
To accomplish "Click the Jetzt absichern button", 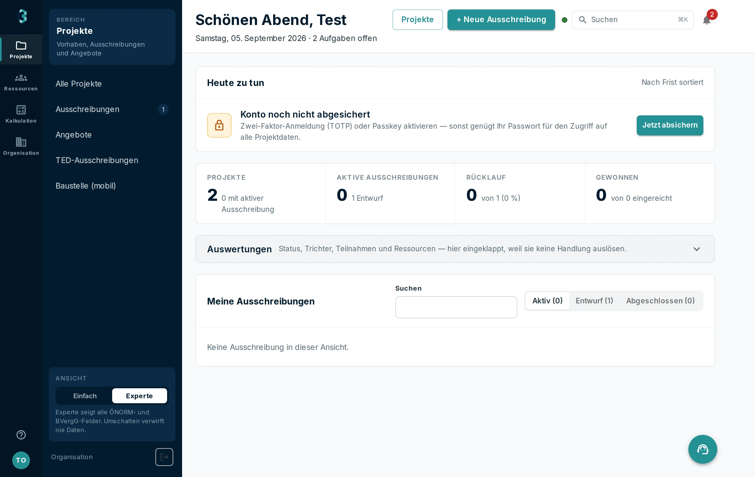I will [670, 125].
